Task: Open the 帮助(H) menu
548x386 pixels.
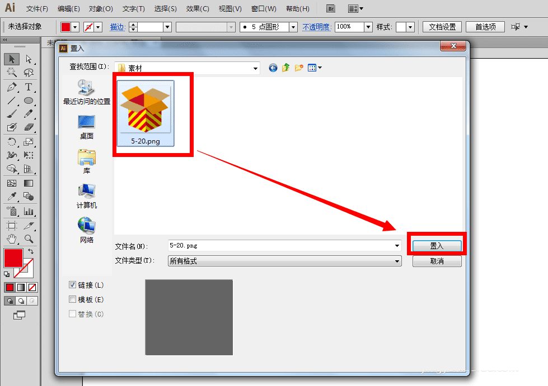Action: coord(297,9)
